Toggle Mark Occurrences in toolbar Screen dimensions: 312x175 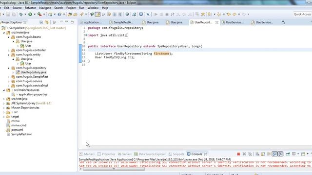(97, 14)
